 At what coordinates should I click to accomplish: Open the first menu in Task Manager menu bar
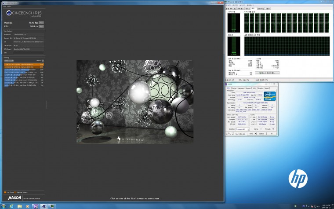[x=228, y=5]
